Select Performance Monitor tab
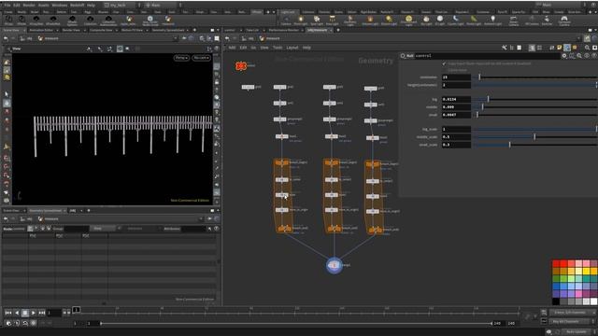The image size is (598, 336). tap(283, 30)
